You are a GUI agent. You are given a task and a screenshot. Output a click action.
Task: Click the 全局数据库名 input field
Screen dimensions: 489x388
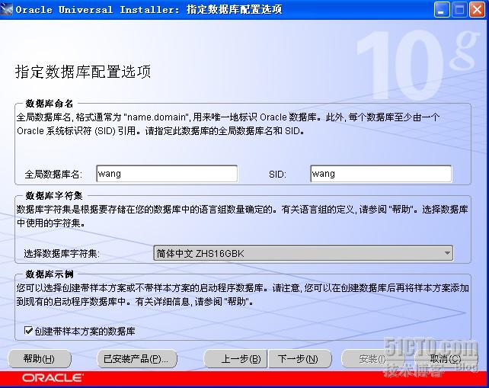167,174
